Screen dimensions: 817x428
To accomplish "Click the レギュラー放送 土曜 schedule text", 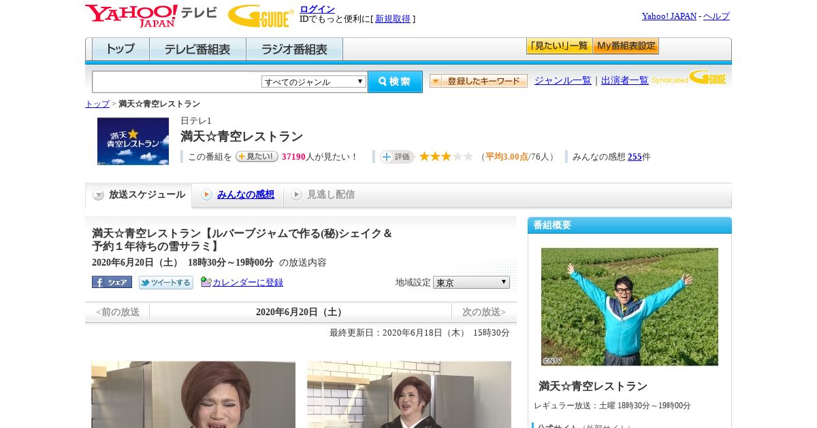I will coord(612,406).
